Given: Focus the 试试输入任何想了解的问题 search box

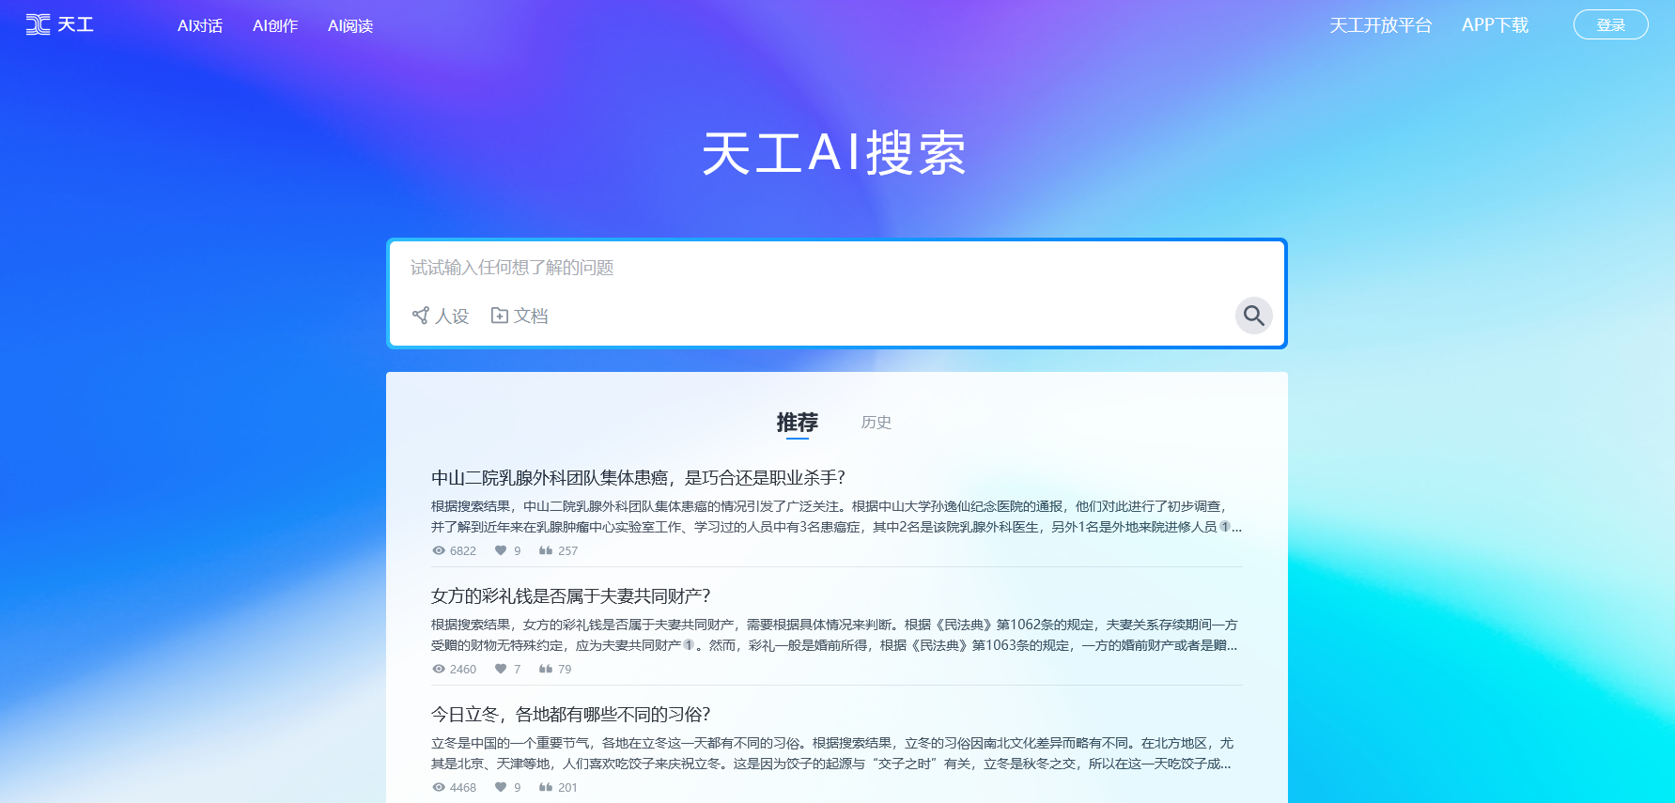Looking at the screenshot, I should (x=836, y=269).
